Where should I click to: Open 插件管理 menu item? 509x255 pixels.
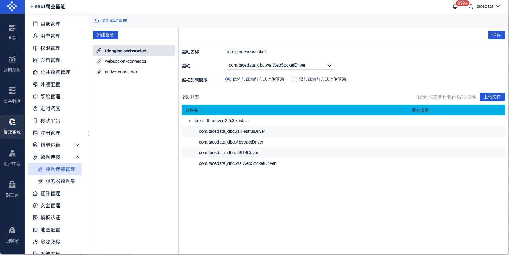[x=50, y=193]
